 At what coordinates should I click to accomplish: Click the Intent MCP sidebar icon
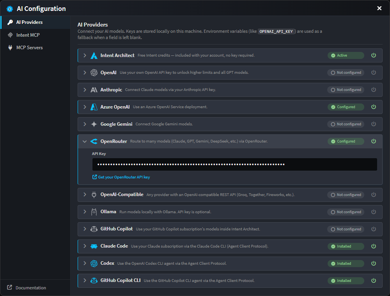coord(10,35)
